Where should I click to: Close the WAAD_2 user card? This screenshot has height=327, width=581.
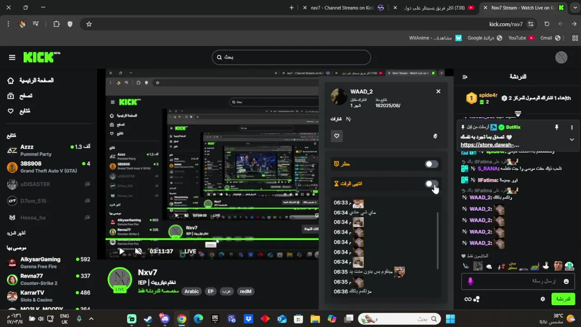(438, 91)
